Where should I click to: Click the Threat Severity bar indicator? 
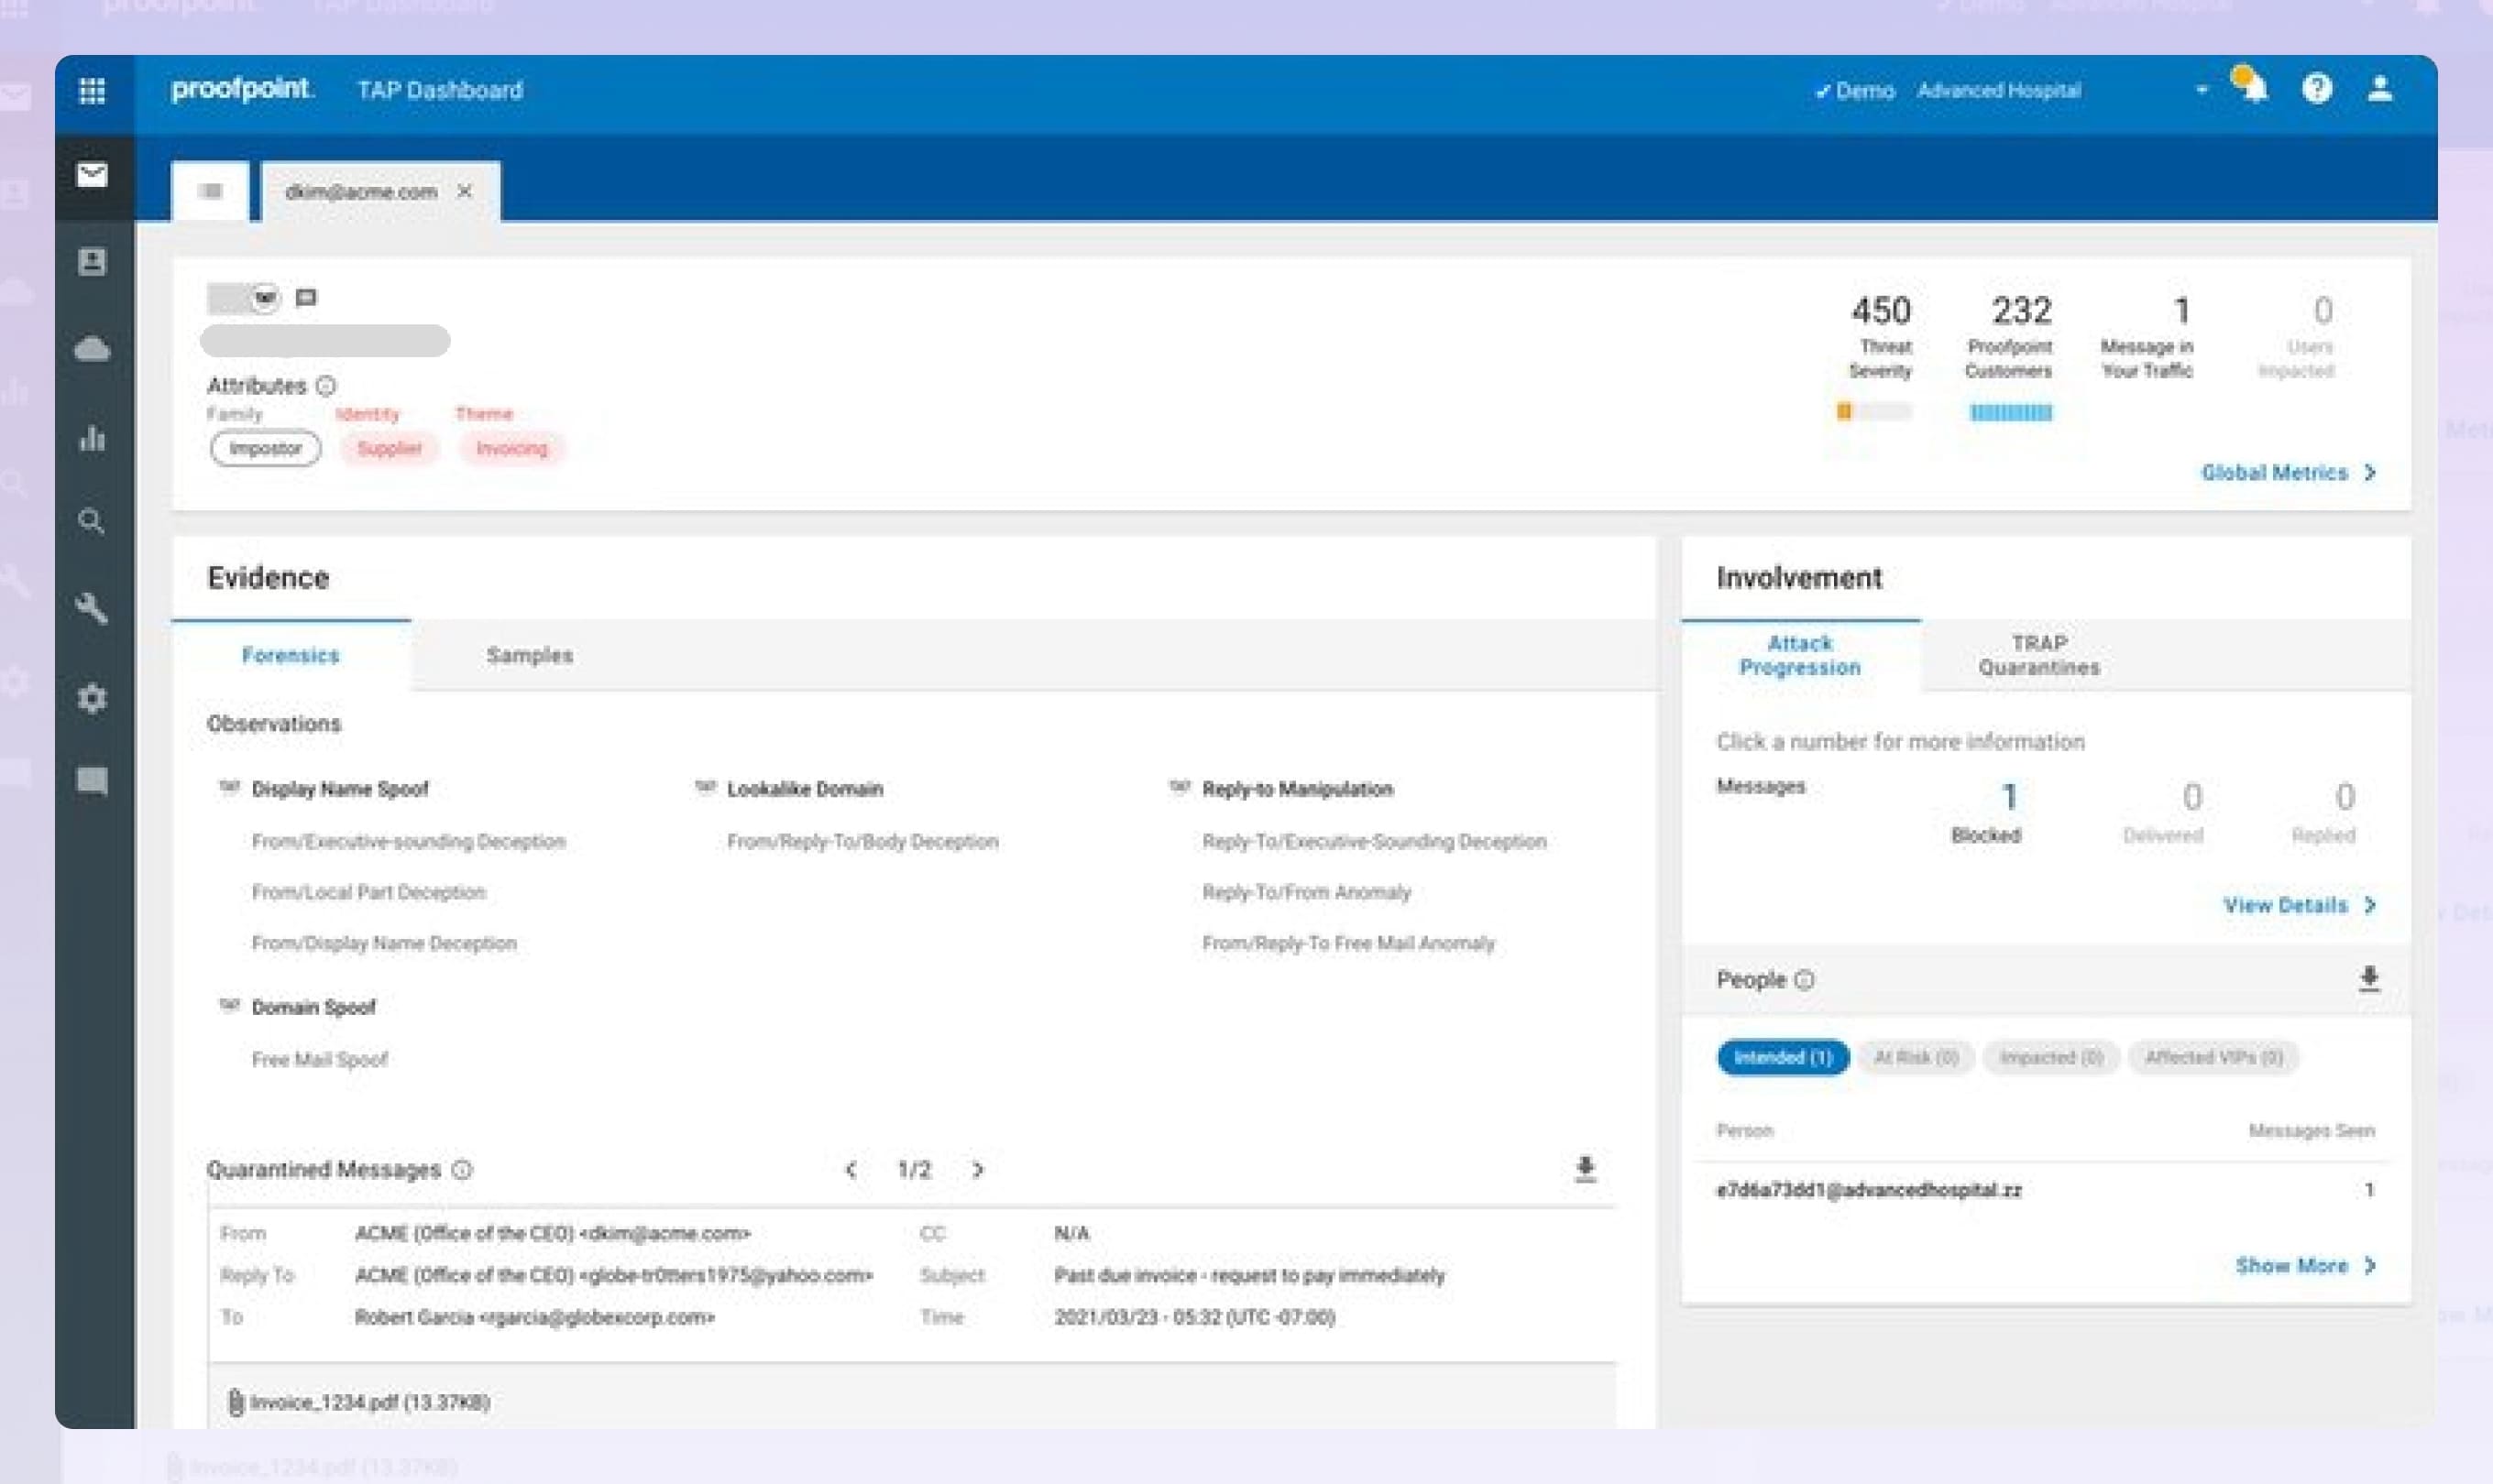(x=1876, y=411)
